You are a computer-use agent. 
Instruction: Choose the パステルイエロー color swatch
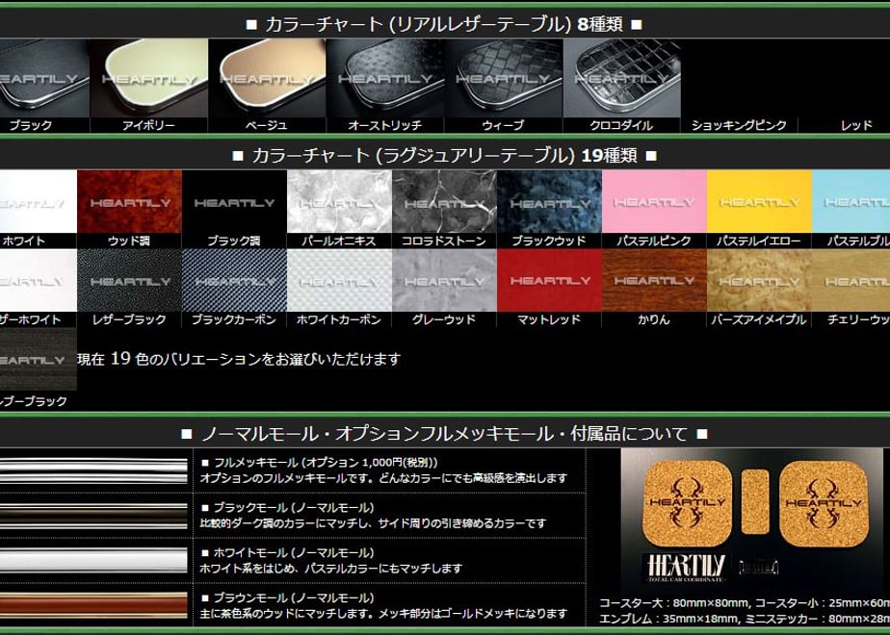[759, 202]
